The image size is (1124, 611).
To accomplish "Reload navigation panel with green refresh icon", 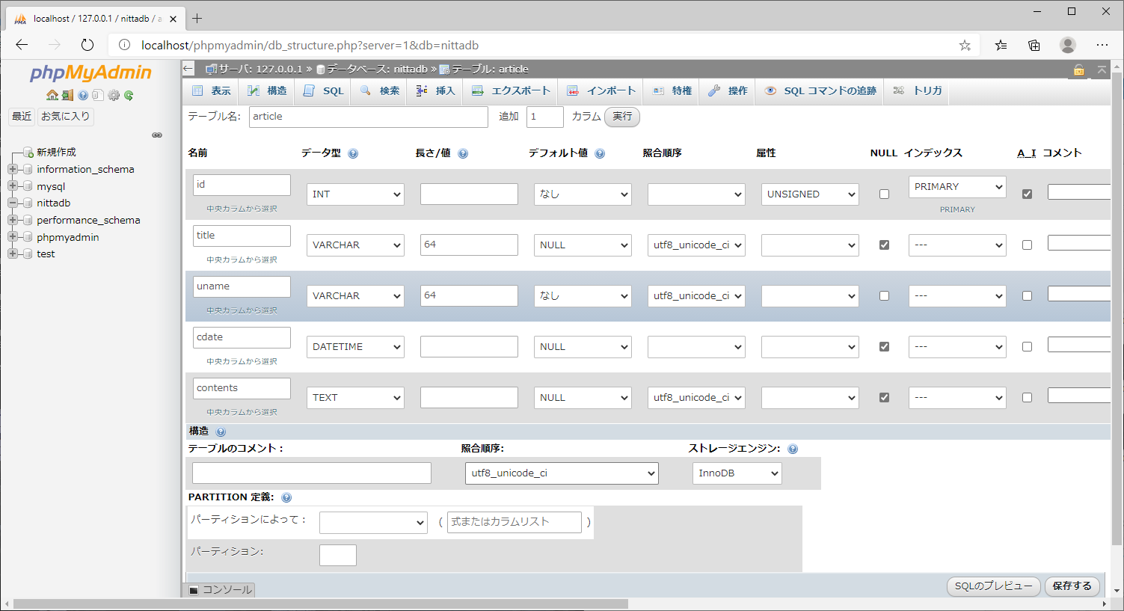I will (129, 95).
